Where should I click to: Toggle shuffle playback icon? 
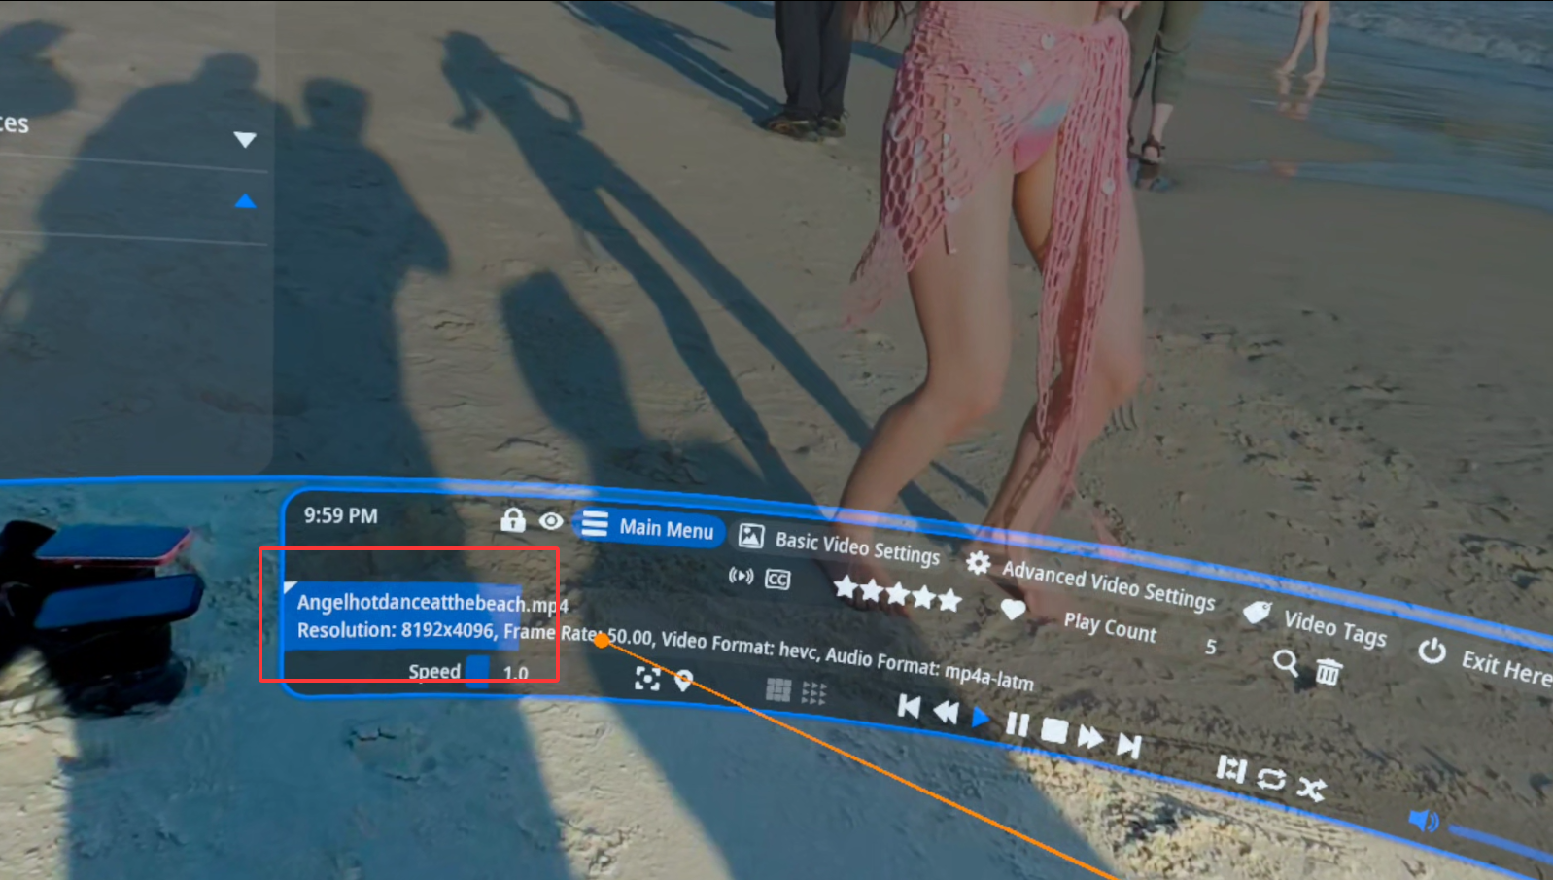pos(1311,789)
